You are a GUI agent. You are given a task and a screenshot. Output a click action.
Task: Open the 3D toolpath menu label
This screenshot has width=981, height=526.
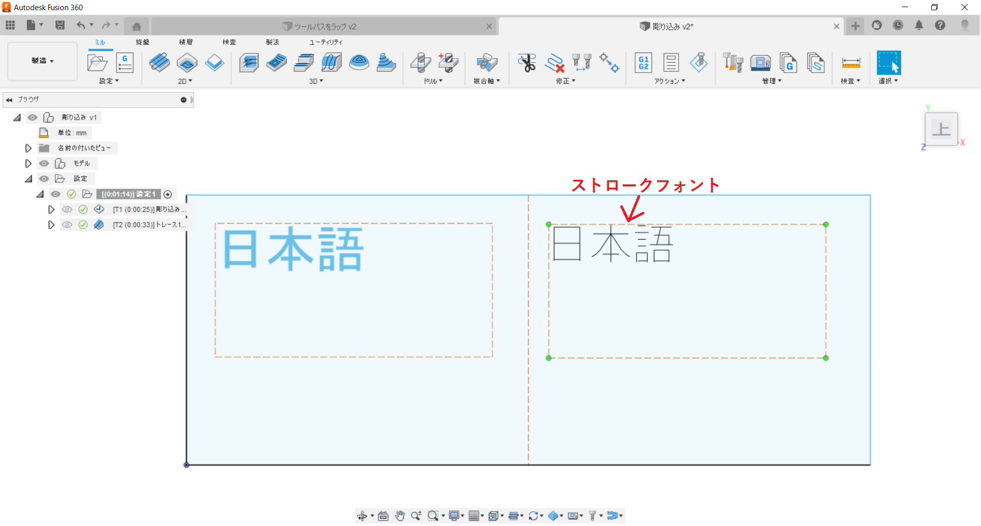(316, 81)
